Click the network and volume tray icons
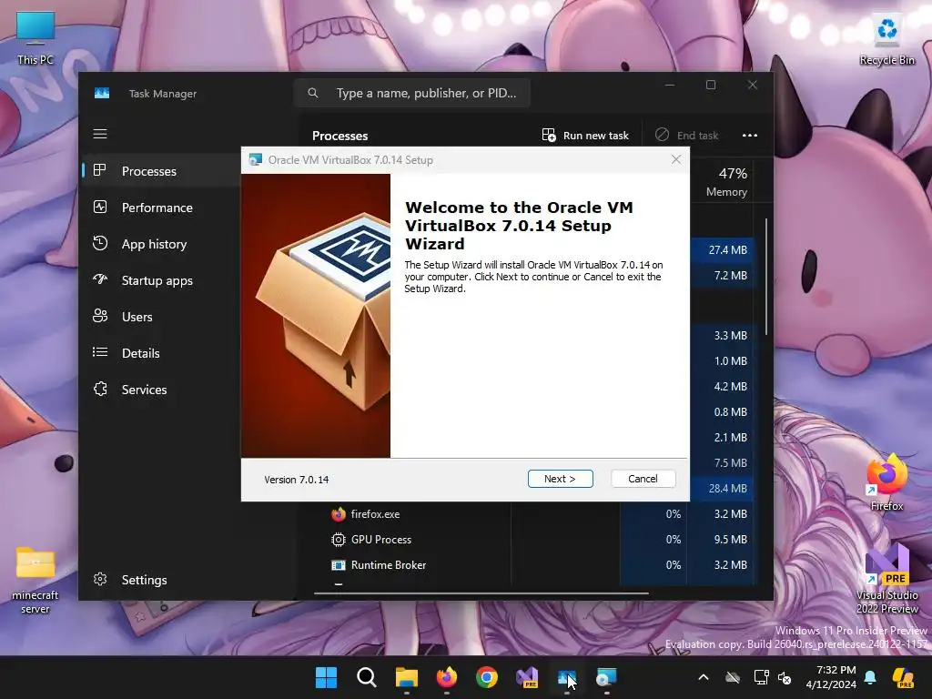 pyautogui.click(x=773, y=677)
